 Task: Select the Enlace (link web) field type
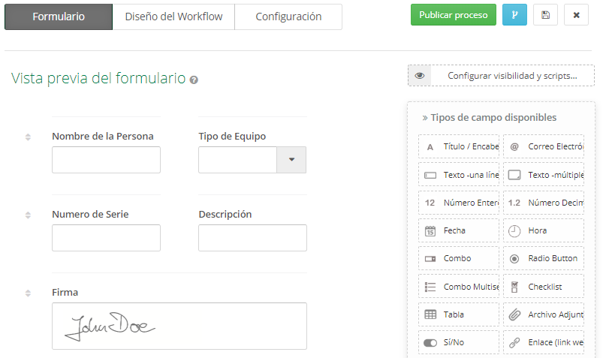pyautogui.click(x=544, y=342)
